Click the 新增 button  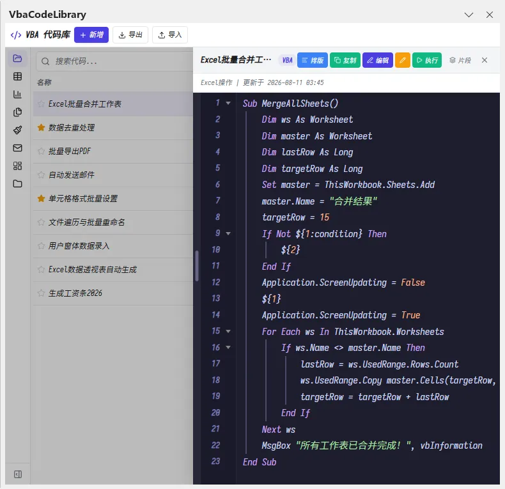[91, 35]
